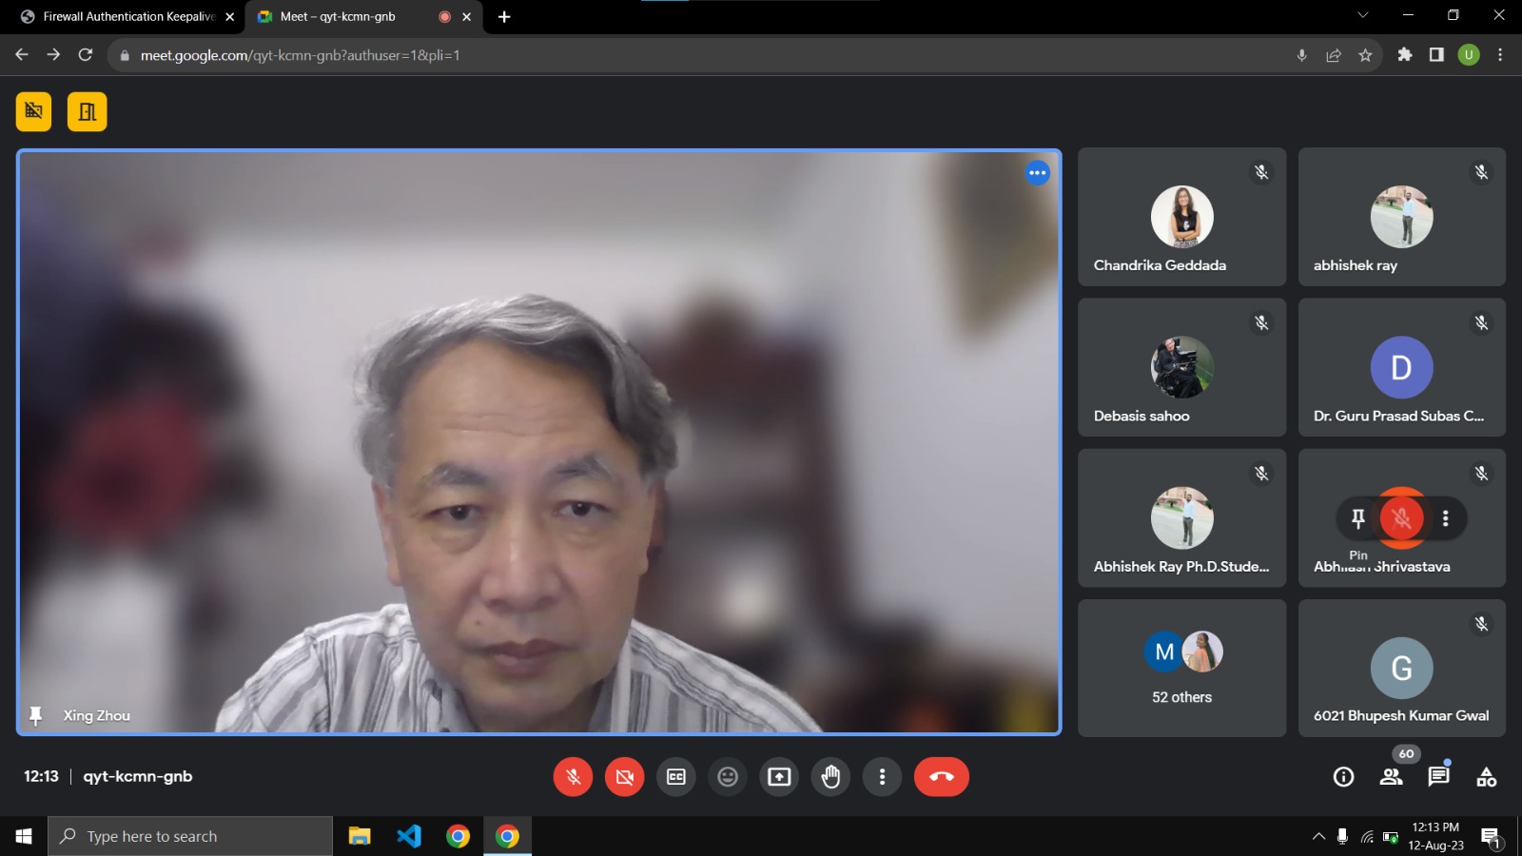Turn on the camera
The height and width of the screenshot is (856, 1522).
pos(624,777)
